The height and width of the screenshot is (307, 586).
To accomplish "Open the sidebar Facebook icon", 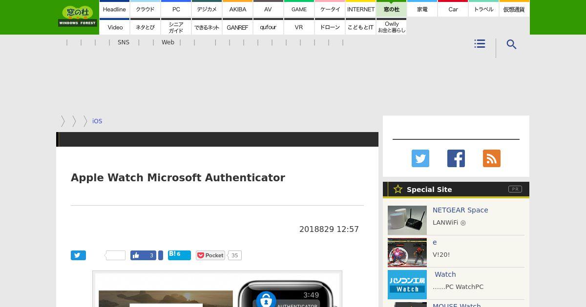I will (x=456, y=158).
